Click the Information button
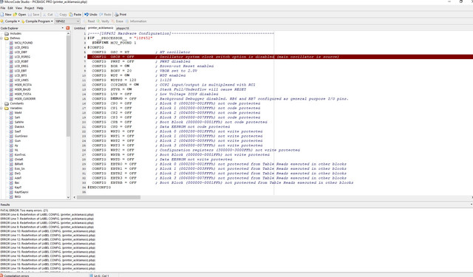This screenshot has width=473, height=277. click(x=136, y=21)
